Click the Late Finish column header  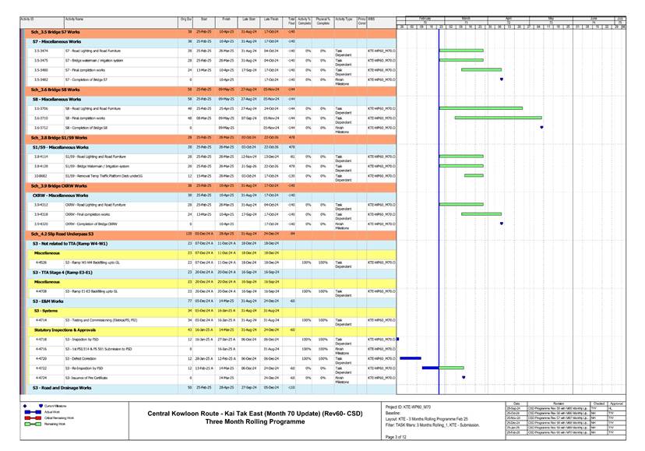[271, 18]
